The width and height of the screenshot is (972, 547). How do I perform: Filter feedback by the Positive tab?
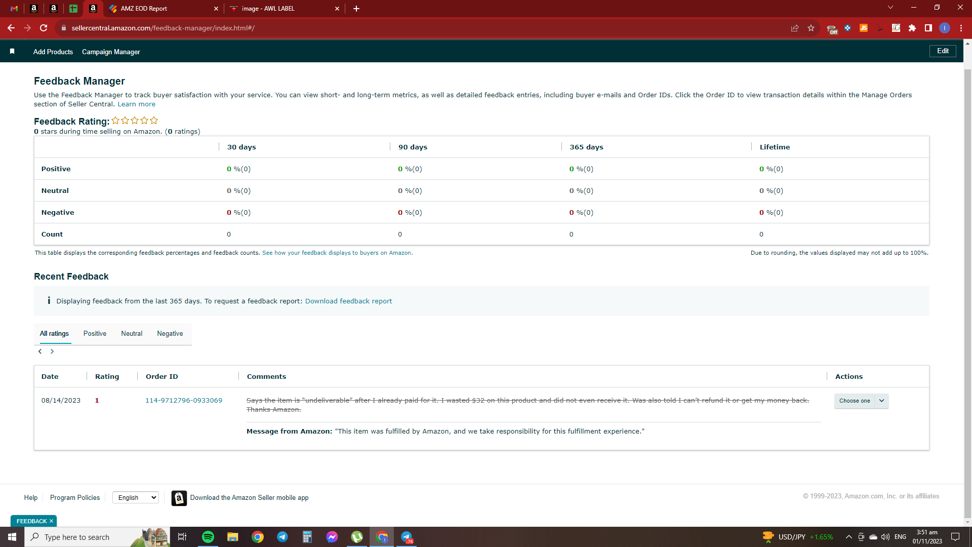click(95, 333)
